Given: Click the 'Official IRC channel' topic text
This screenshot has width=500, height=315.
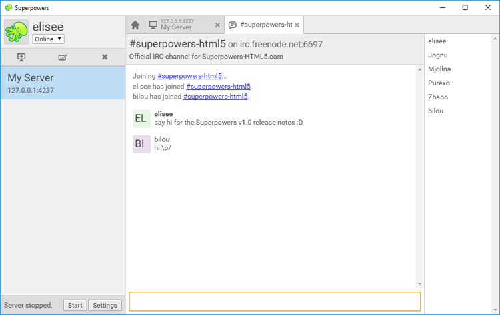Looking at the screenshot, I should point(206,57).
